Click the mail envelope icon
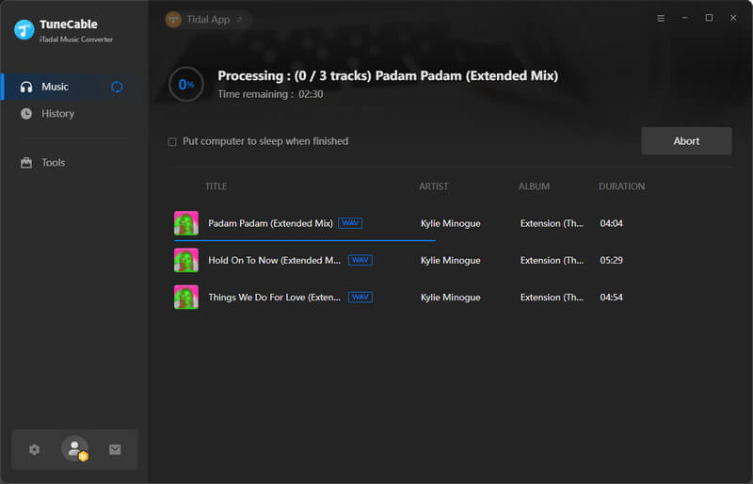Viewport: 753px width, 484px height. pyautogui.click(x=115, y=449)
